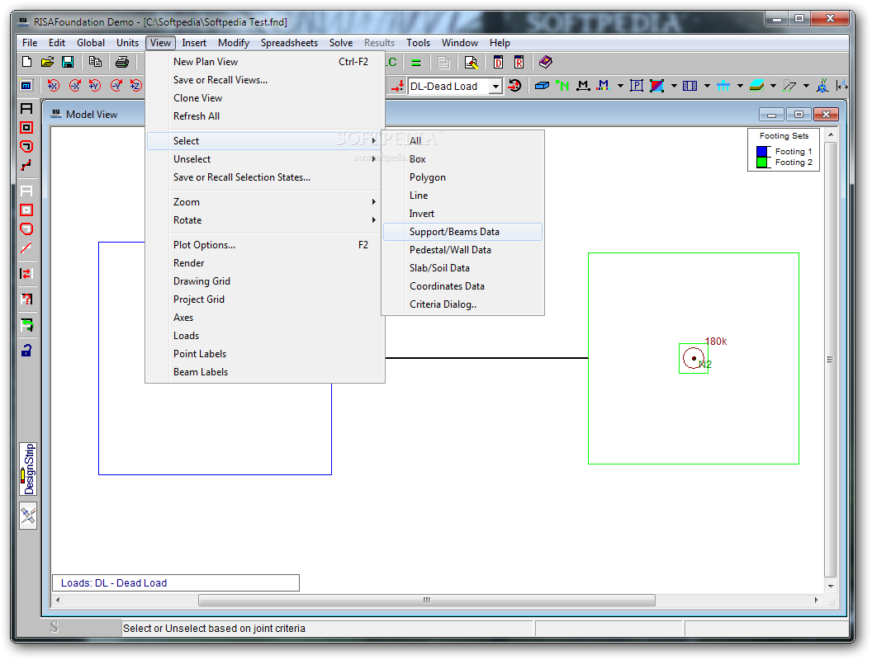Open the DL-Dead Load combo dropdown
The height and width of the screenshot is (660, 872).
495,86
